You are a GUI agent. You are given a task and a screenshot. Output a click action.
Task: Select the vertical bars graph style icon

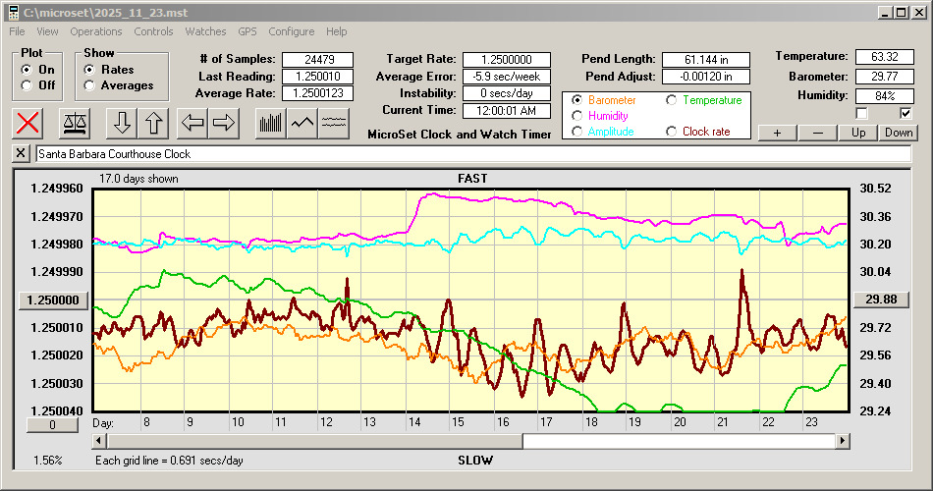[x=270, y=123]
